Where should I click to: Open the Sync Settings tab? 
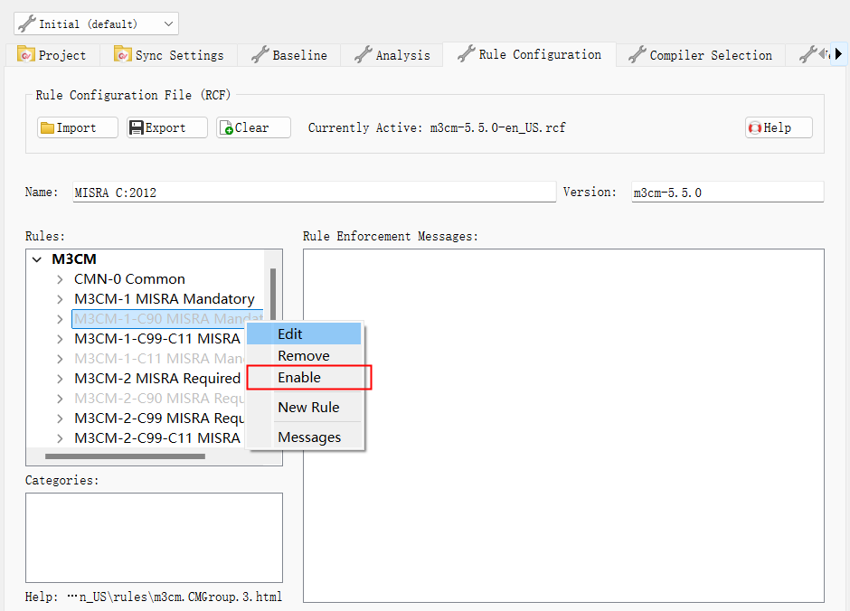click(169, 55)
